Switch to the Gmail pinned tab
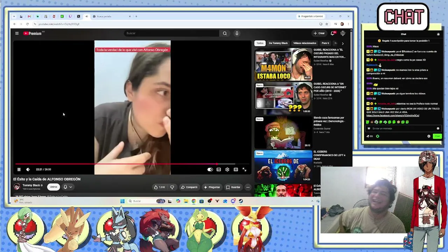448x252 pixels. tap(29, 16)
